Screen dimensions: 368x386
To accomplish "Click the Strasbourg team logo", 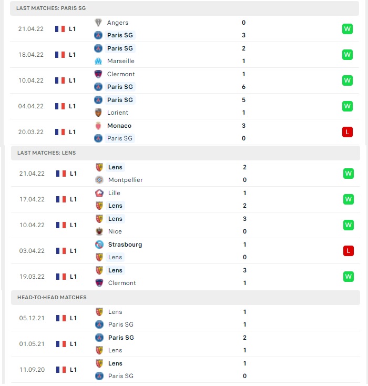I will tap(99, 245).
